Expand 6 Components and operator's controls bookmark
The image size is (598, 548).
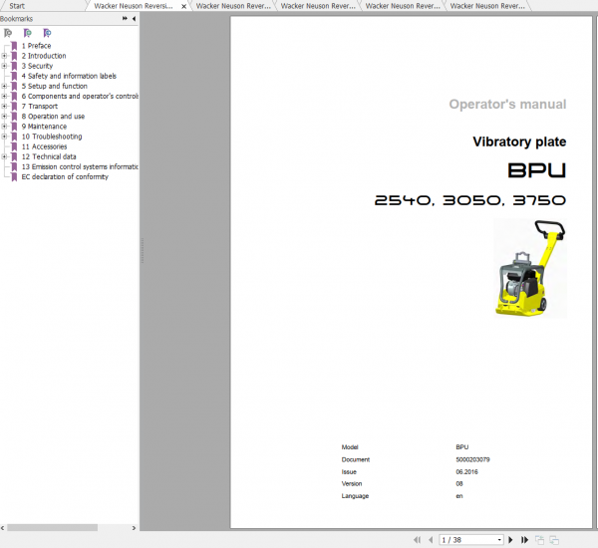click(4, 96)
